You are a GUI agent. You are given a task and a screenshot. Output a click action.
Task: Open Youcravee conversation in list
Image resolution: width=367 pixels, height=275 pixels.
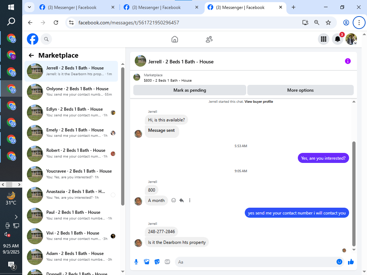point(71,174)
